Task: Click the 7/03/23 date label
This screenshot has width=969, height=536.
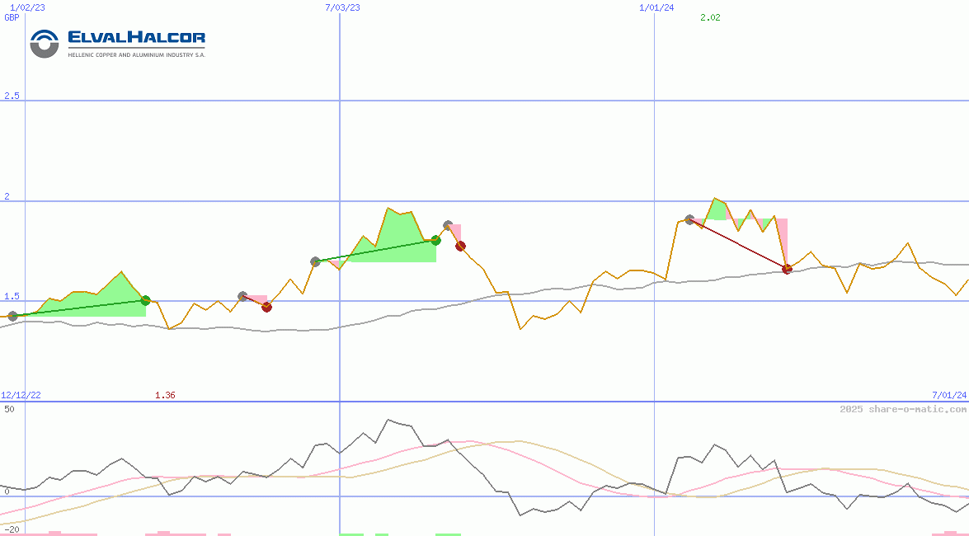Action: coord(342,7)
